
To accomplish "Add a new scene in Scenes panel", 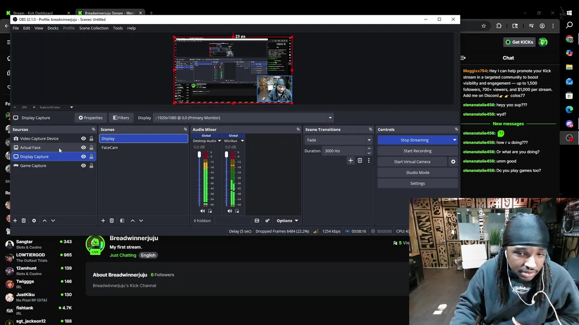I will [103, 221].
